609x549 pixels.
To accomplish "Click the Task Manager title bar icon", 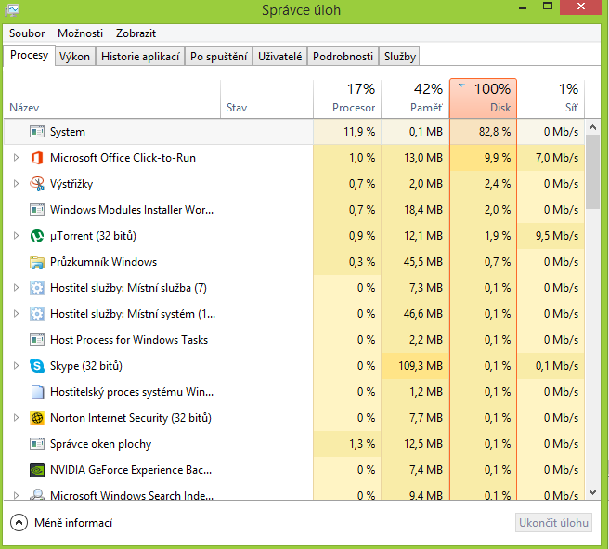I will (12, 9).
